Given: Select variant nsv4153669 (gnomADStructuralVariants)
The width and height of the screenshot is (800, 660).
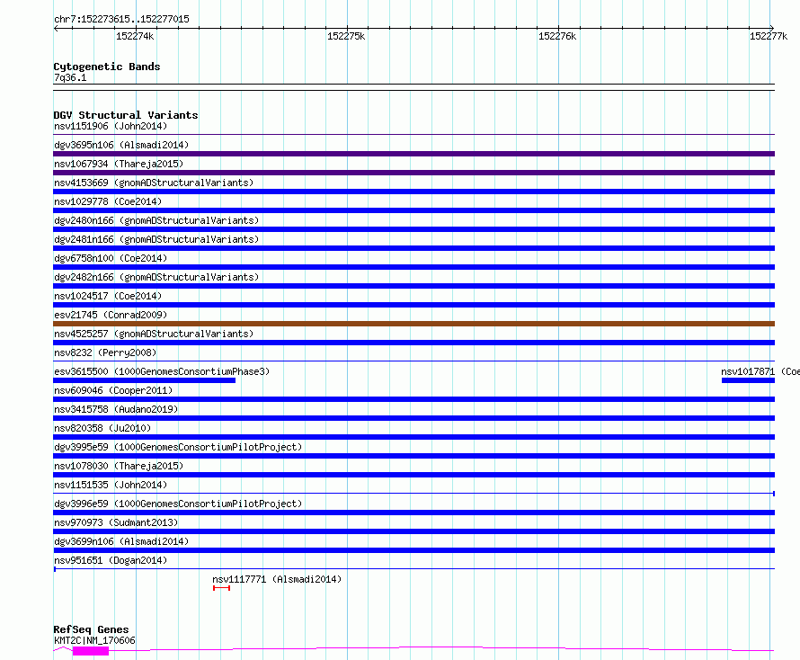Looking at the screenshot, I should (154, 183).
